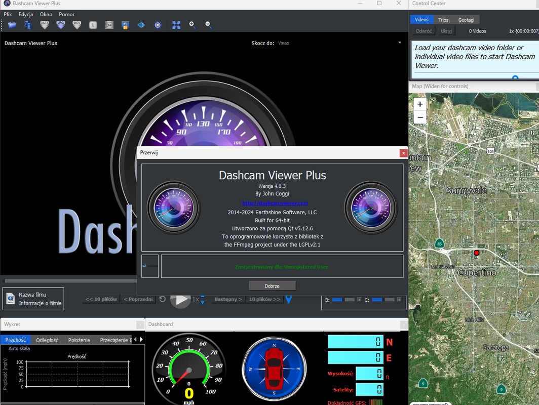
Task: Open the Okno menu
Action: [46, 14]
